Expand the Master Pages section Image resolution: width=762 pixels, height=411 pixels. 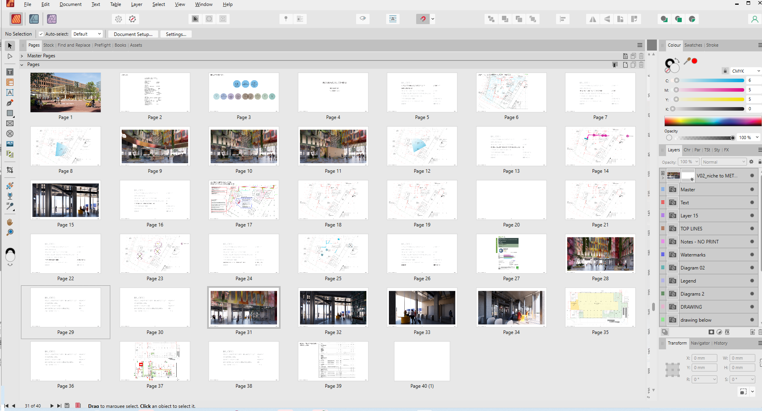point(22,56)
